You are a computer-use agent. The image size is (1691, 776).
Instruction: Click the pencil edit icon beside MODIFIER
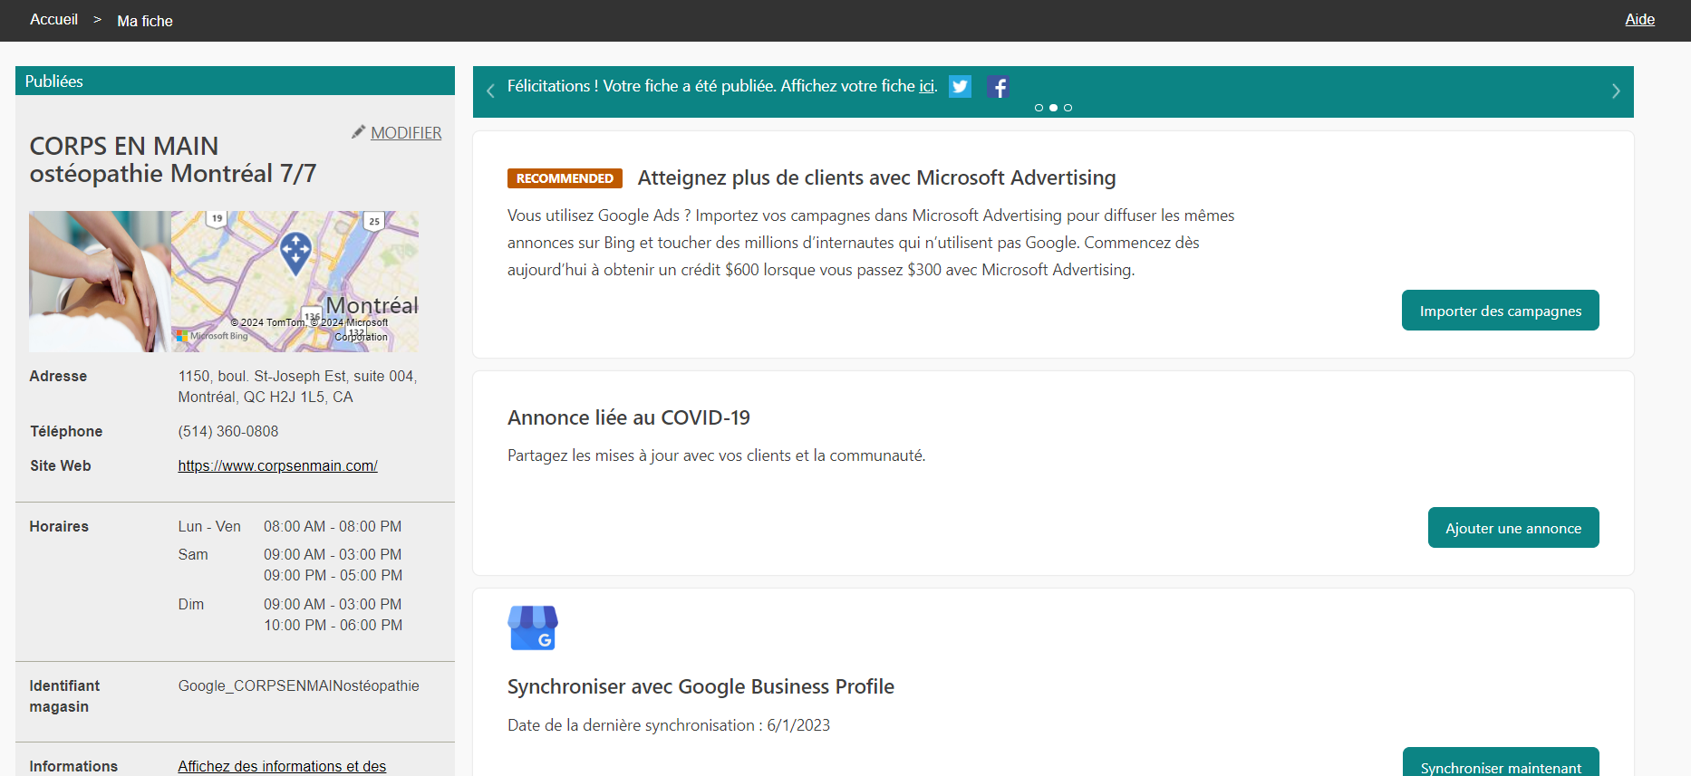[x=358, y=132]
